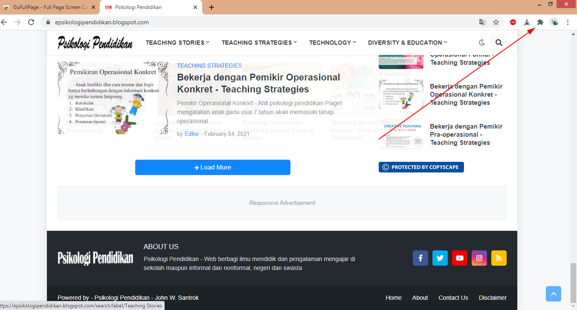Open the Chrome three-dot menu
Viewport: 577px width, 310px height.
click(x=568, y=22)
